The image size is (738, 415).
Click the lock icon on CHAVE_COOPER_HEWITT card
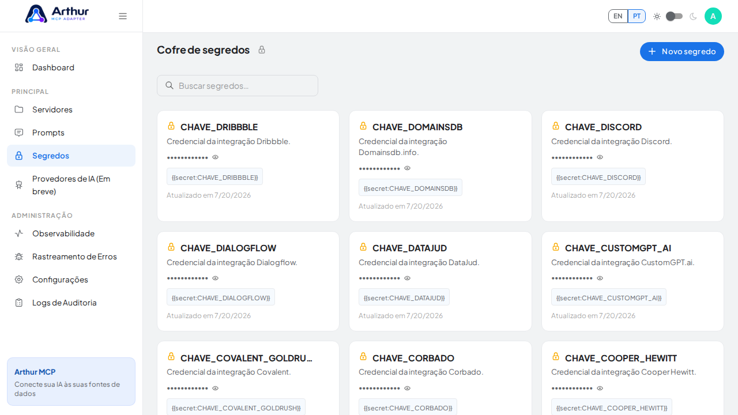(x=556, y=357)
